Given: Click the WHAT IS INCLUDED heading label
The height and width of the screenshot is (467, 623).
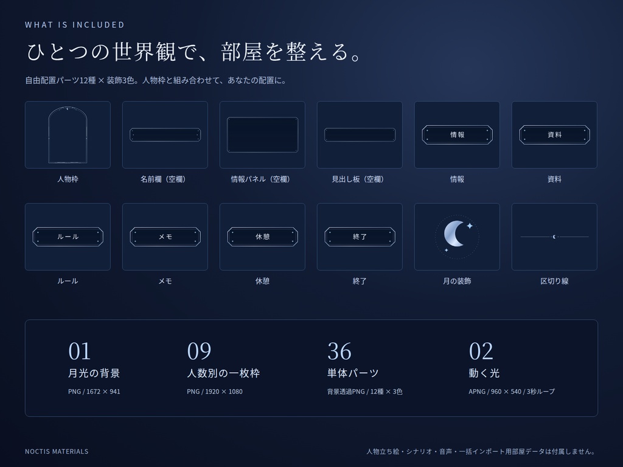Looking at the screenshot, I should click(75, 24).
